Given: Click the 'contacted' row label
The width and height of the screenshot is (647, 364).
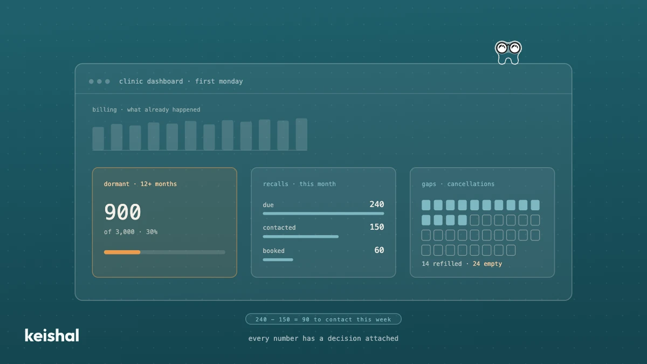Looking at the screenshot, I should 279,228.
